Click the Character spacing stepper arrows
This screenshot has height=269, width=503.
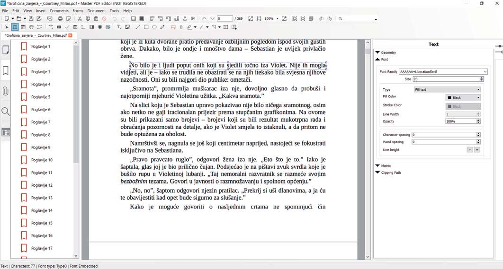478,135
